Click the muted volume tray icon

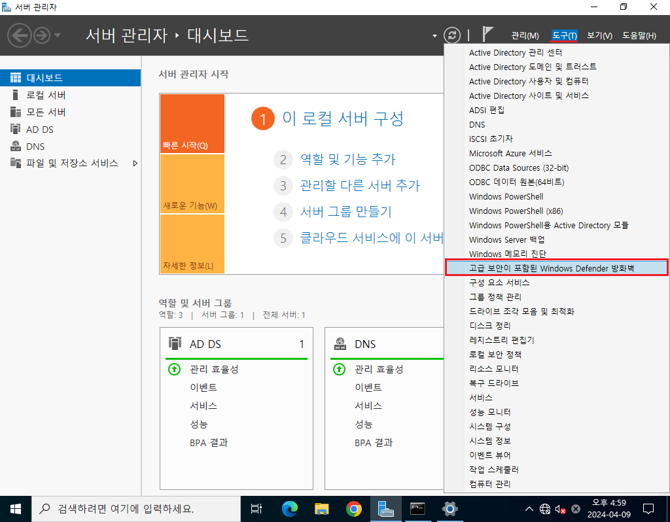[560, 509]
